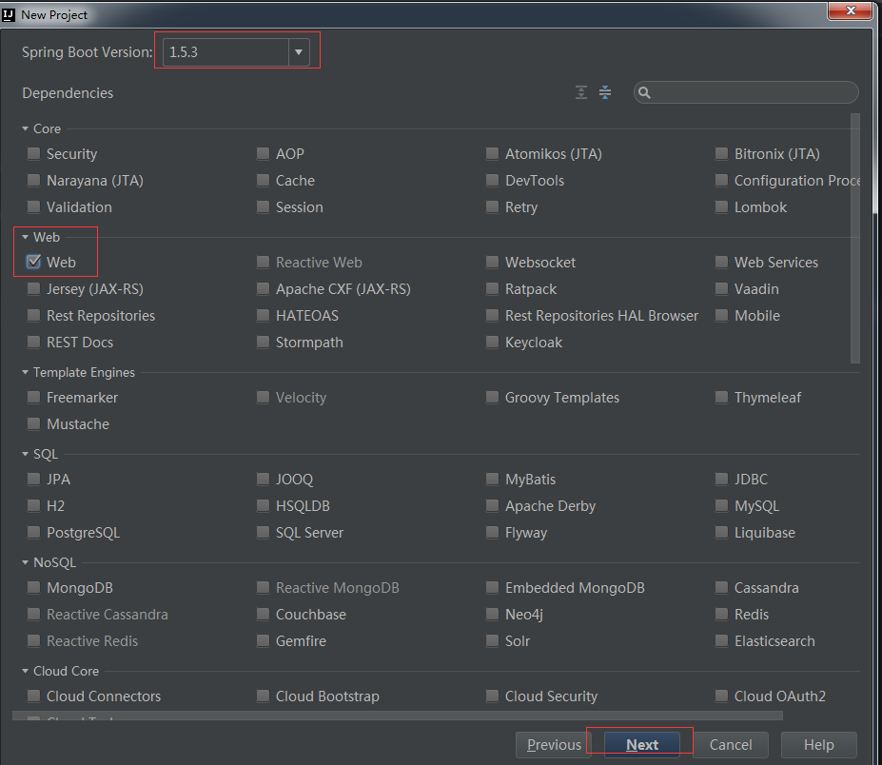Image resolution: width=882 pixels, height=765 pixels.
Task: Enable the Liquibase dependency
Action: [x=721, y=532]
